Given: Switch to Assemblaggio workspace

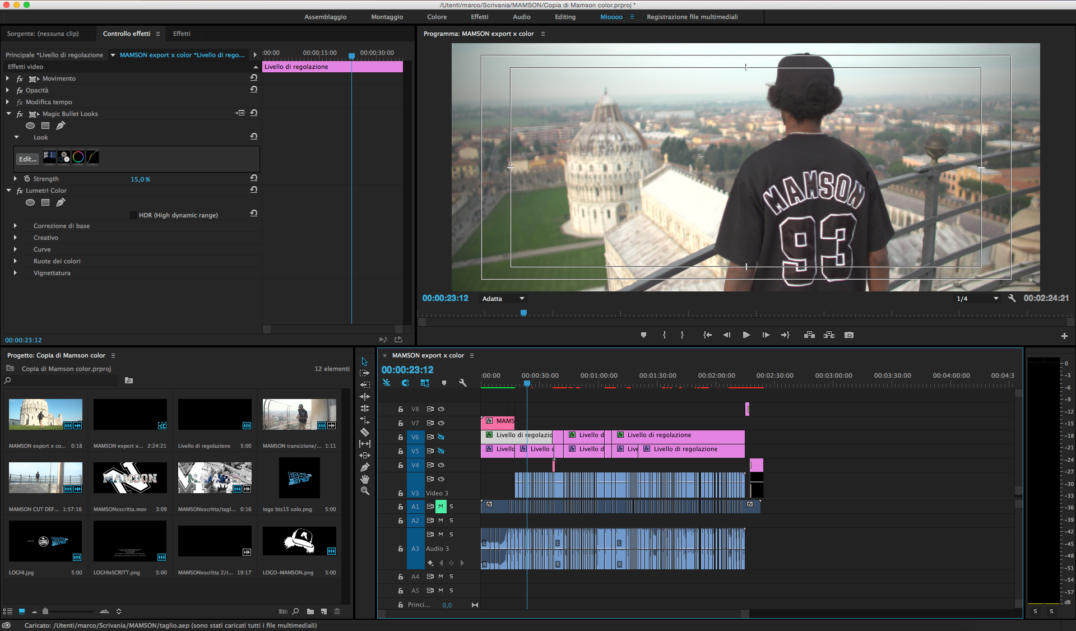Looking at the screenshot, I should pos(326,17).
